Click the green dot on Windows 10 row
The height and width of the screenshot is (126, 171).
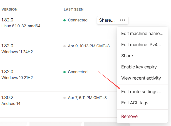click(x=65, y=72)
